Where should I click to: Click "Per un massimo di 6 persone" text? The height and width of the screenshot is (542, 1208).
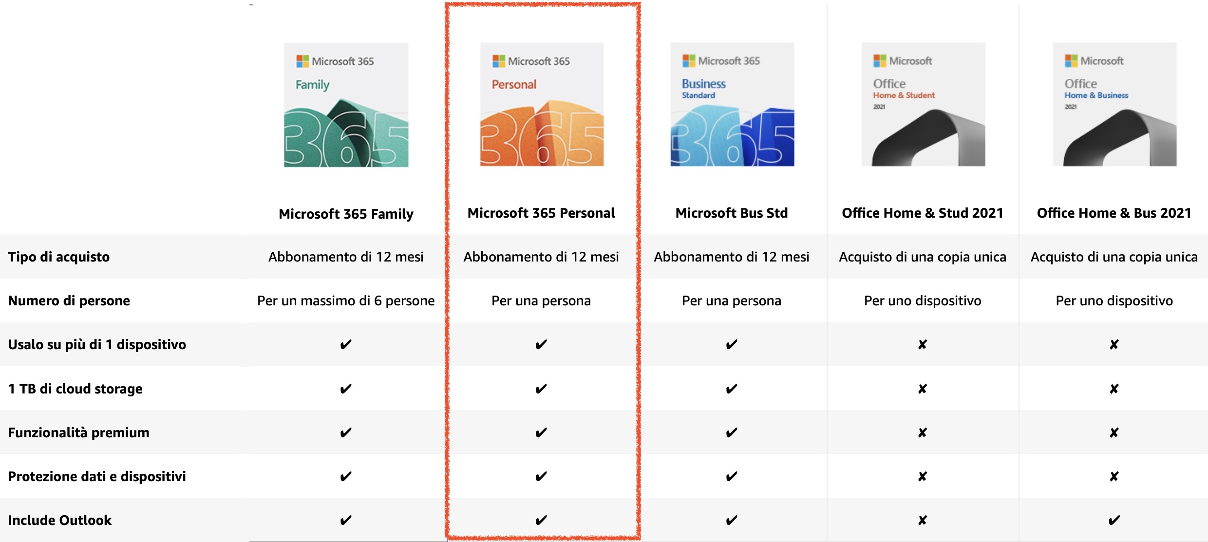(346, 300)
